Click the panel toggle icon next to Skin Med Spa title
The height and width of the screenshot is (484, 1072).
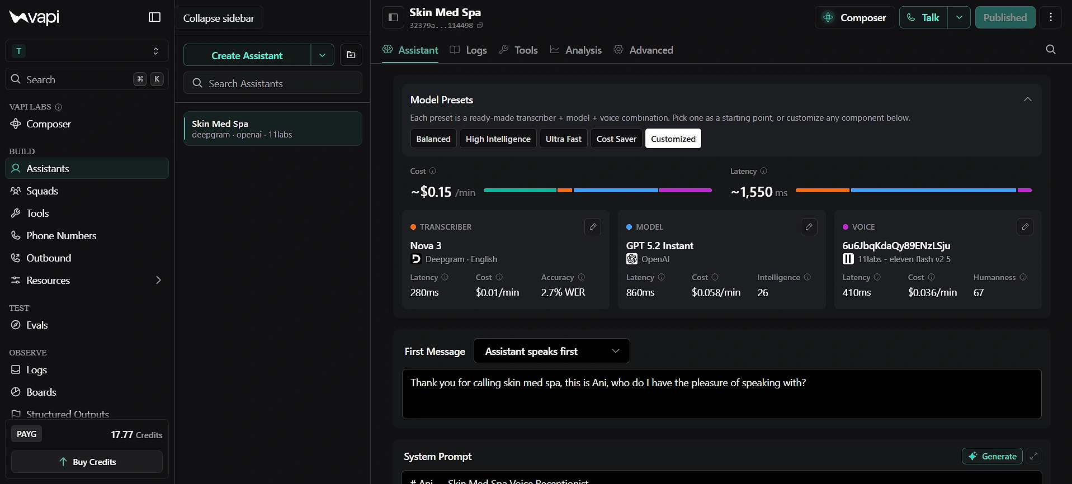pyautogui.click(x=393, y=17)
